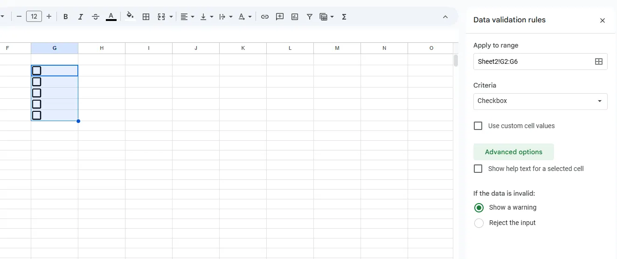Expand the merge cells dropdown arrow
The width and height of the screenshot is (617, 259).
(x=171, y=17)
